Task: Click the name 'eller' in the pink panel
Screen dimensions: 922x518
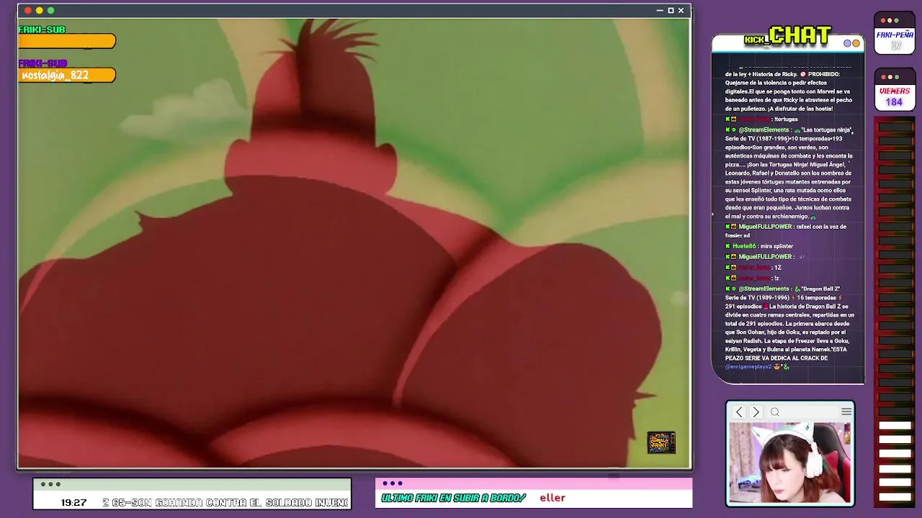Action: [552, 498]
